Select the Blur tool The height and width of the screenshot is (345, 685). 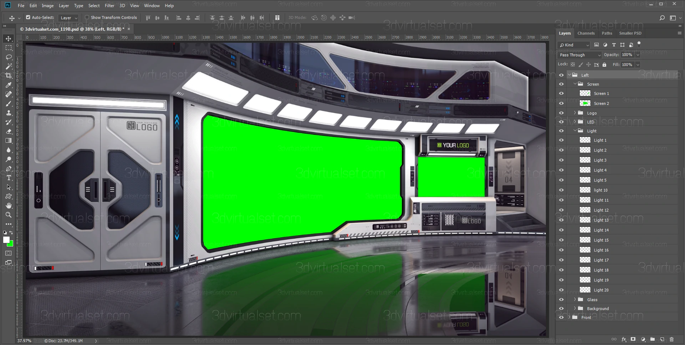pyautogui.click(x=9, y=150)
